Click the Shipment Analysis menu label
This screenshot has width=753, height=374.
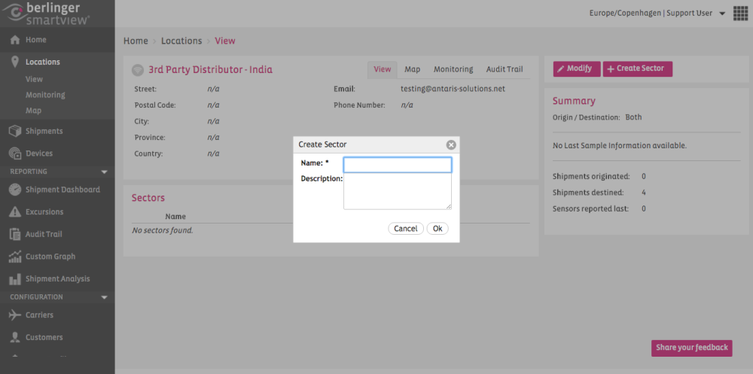[x=58, y=279]
